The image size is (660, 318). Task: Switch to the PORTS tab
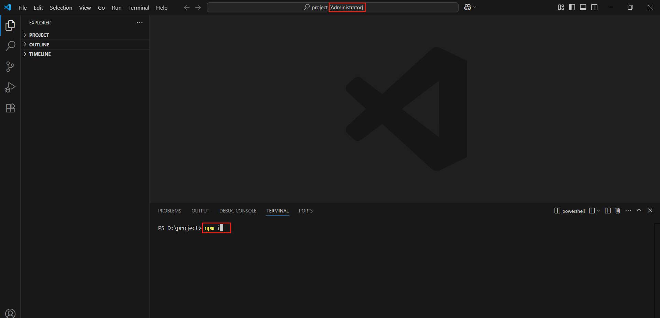(x=306, y=211)
